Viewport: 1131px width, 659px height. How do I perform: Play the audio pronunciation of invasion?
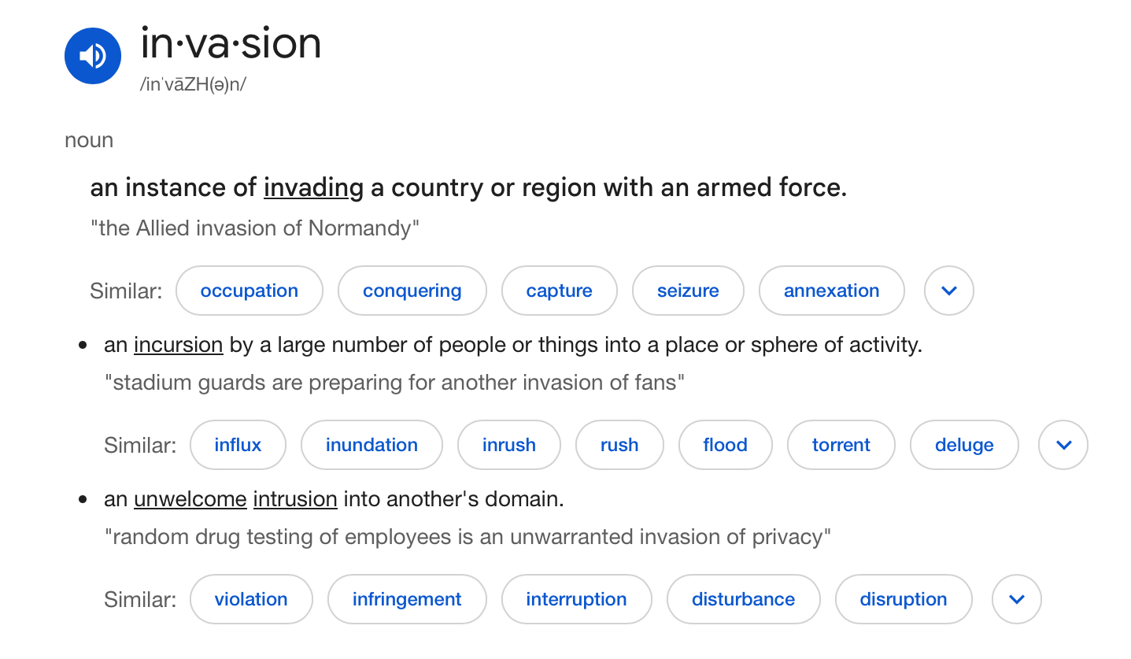(93, 56)
